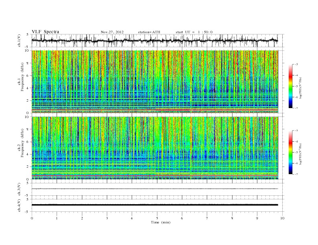Click the ch.3 flat waveform trace
This screenshot has height=245, width=318.
(155, 189)
